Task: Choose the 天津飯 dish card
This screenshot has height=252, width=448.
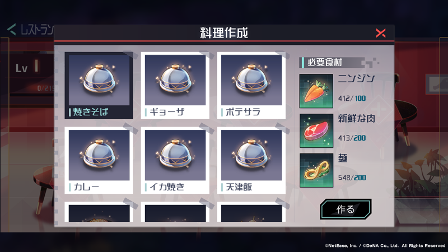Action: [251, 161]
